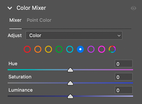Click the Saturation slider handle
This screenshot has width=142, height=104.
[70, 83]
